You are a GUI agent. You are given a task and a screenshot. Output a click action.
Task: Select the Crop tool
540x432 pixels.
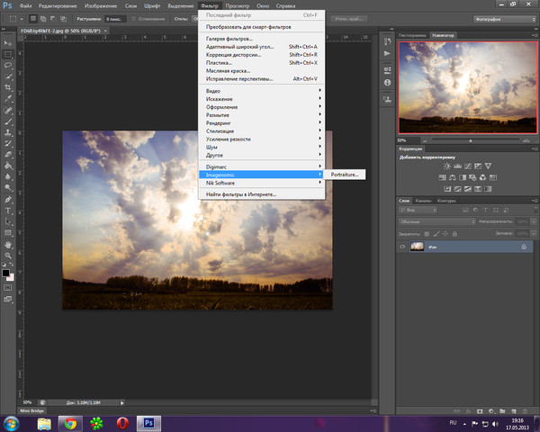pyautogui.click(x=8, y=89)
